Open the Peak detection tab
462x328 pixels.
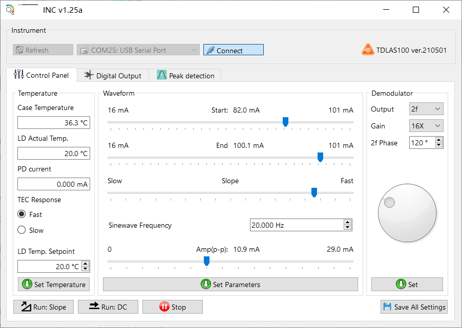[x=185, y=76]
